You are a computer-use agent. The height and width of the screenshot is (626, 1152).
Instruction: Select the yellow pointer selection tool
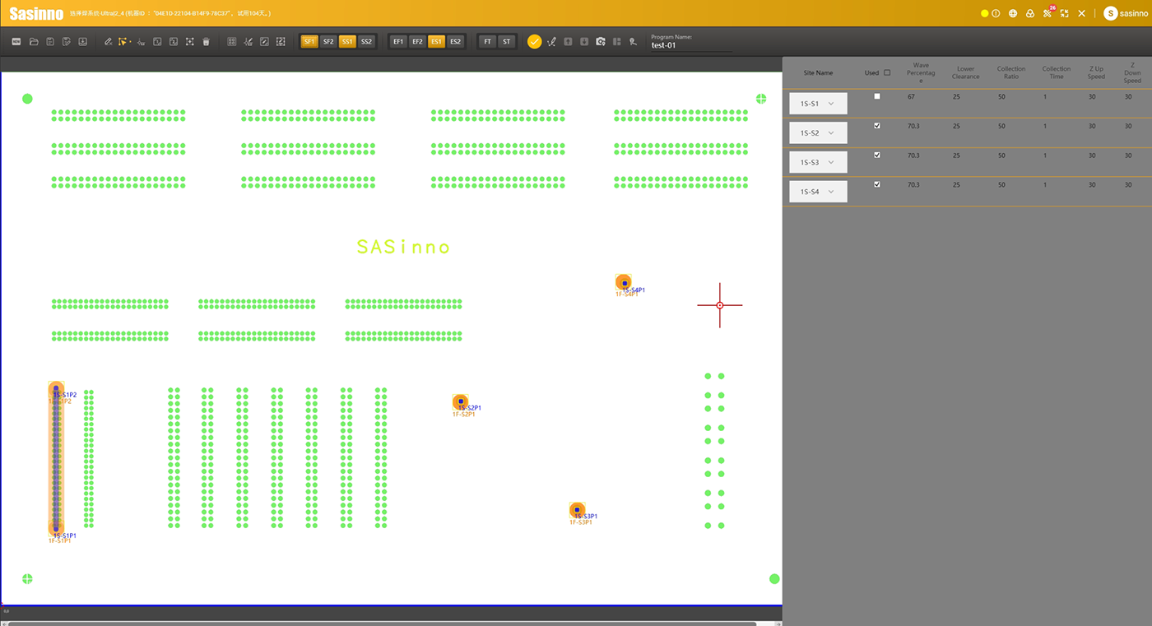[123, 41]
